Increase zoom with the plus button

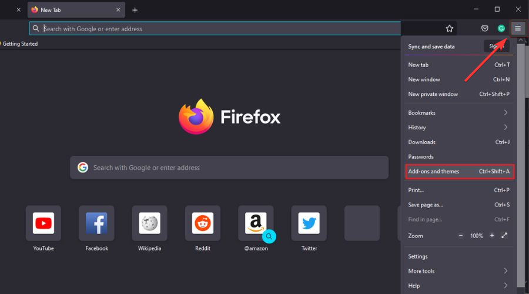coord(492,236)
